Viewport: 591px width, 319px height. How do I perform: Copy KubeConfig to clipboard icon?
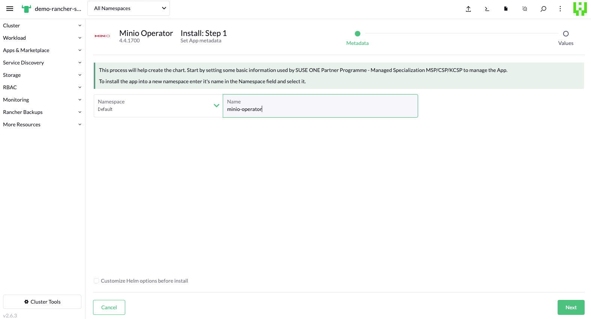pos(525,9)
